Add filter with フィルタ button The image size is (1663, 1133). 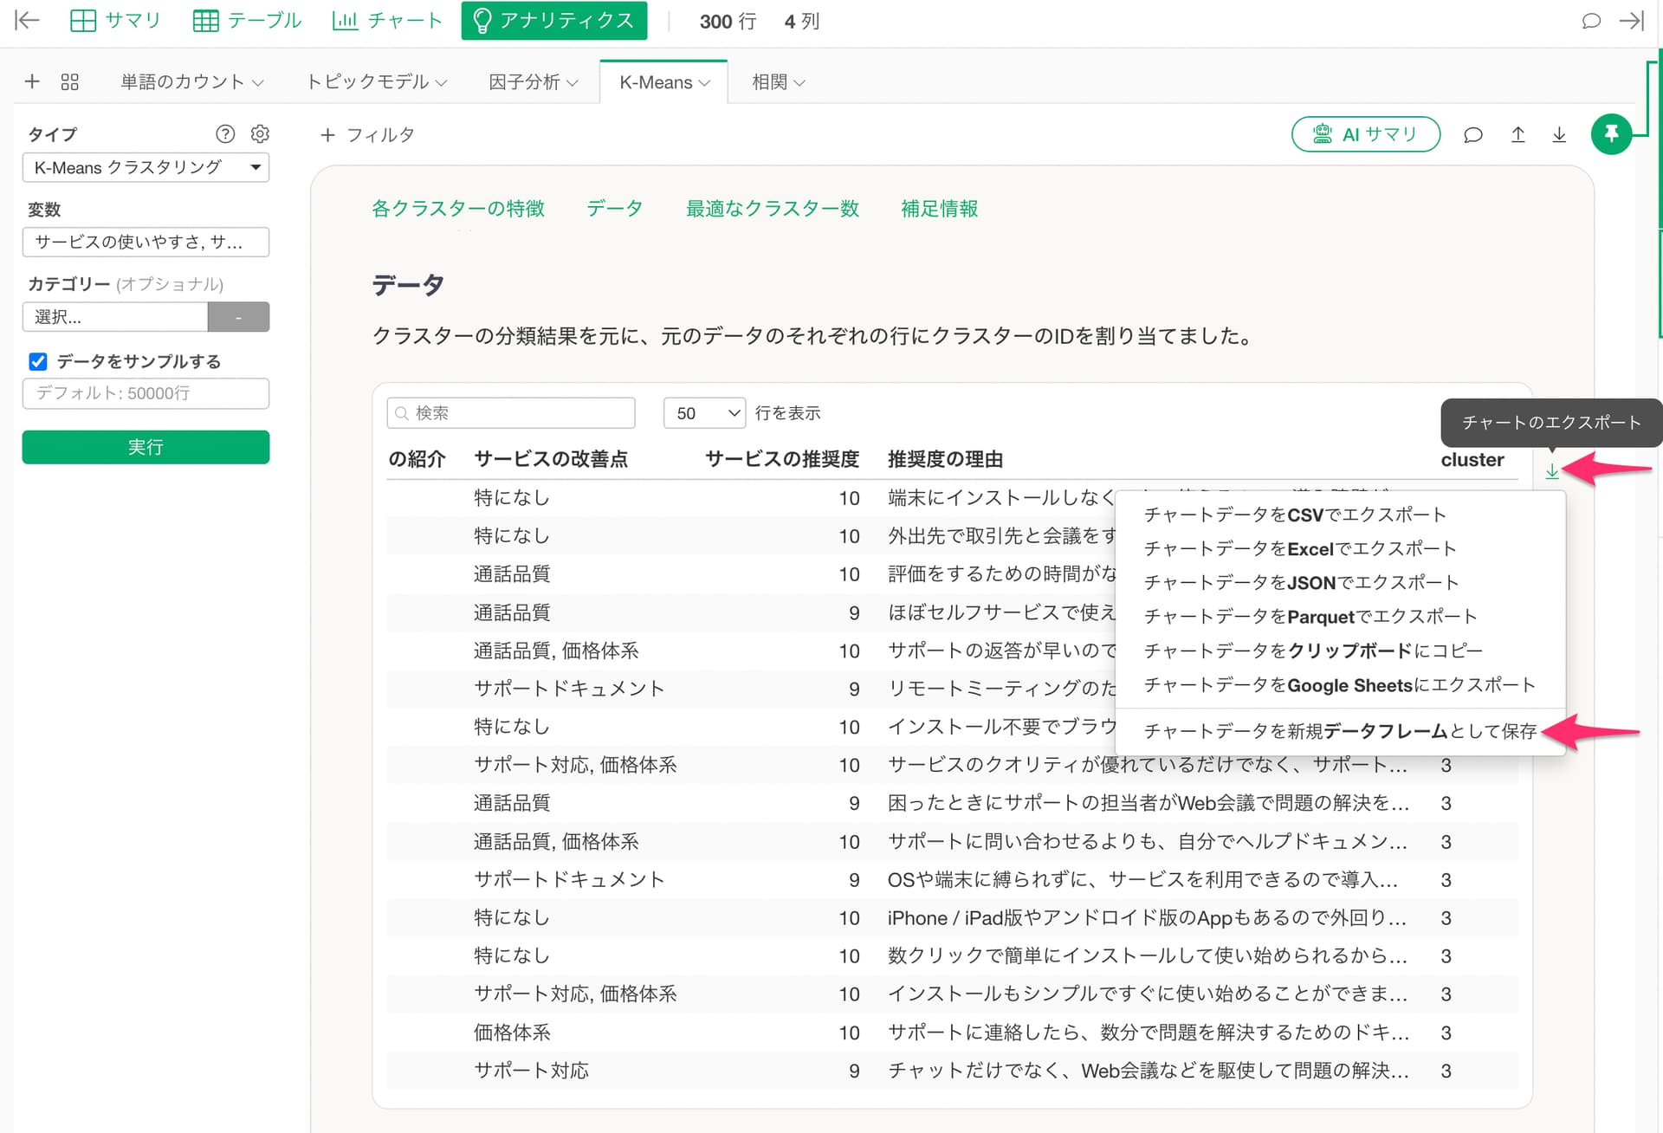367,135
